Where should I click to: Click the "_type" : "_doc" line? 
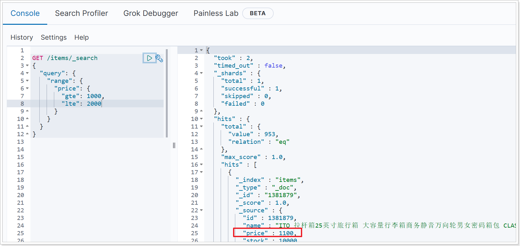266,188
